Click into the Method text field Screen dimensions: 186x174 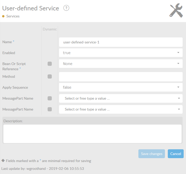tap(121, 77)
